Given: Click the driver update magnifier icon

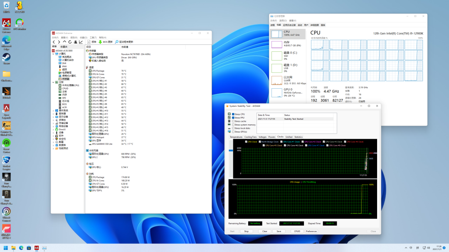Looking at the screenshot, I should pos(116,42).
